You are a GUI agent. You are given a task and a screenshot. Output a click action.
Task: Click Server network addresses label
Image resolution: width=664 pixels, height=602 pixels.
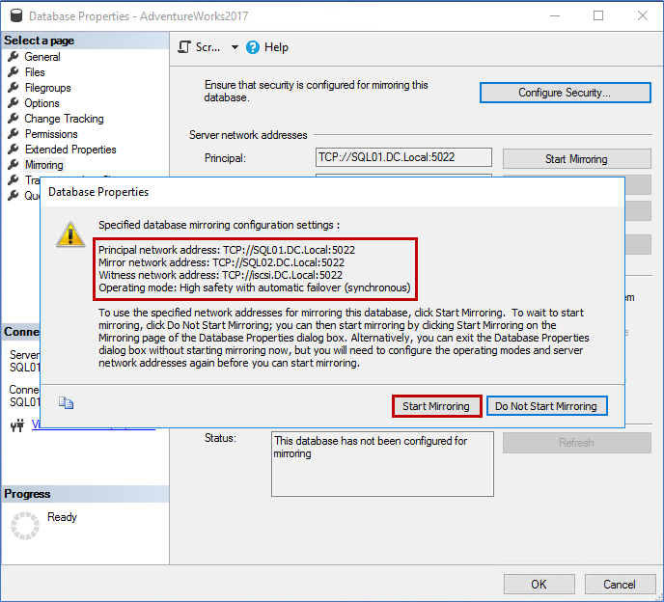248,135
